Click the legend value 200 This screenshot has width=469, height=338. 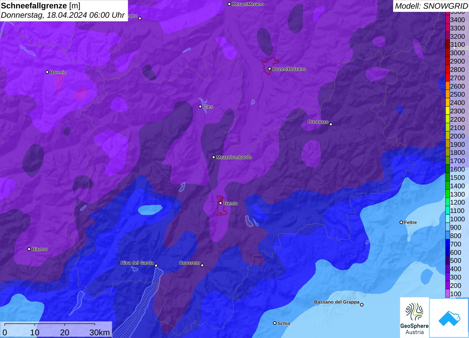pos(456,286)
